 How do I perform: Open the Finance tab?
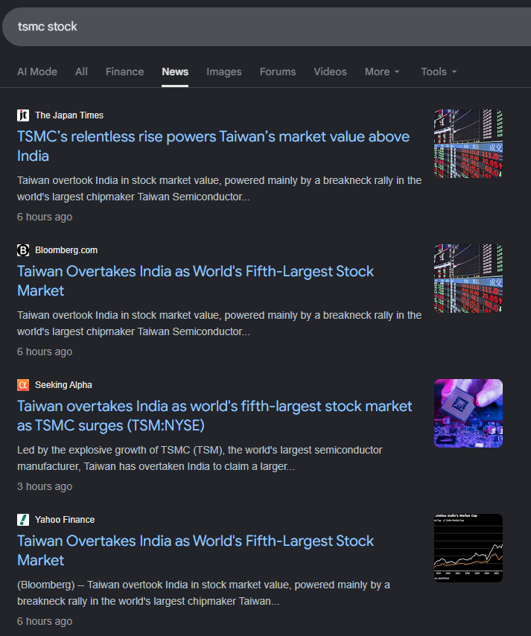click(124, 71)
